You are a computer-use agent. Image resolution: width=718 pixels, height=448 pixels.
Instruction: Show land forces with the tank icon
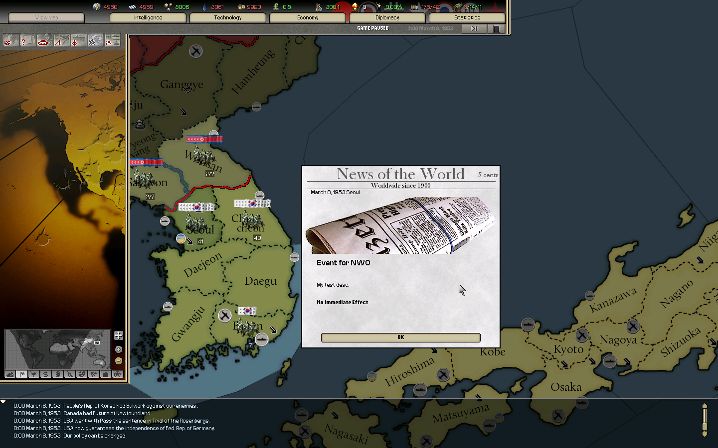45,40
